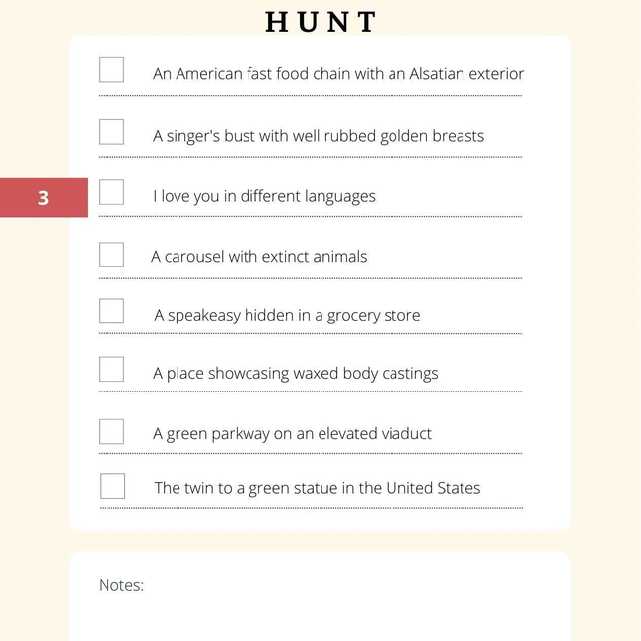Click text 'A place showcasing waxed body castings'
This screenshot has width=641, height=641.
296,373
